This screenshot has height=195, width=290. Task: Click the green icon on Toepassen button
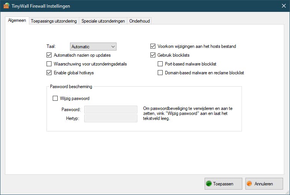pos(209,184)
